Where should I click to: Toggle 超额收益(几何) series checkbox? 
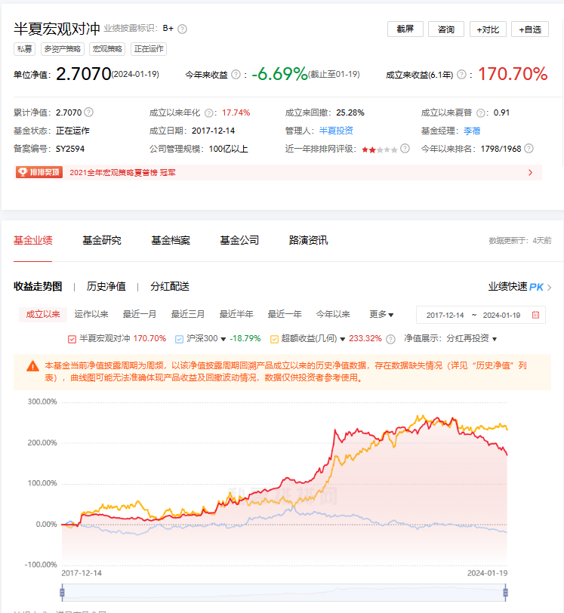point(274,339)
